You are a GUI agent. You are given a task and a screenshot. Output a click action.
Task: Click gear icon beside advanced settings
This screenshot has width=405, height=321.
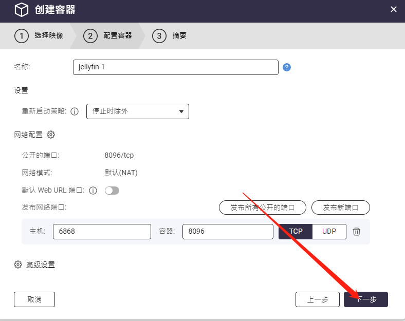pyautogui.click(x=18, y=265)
